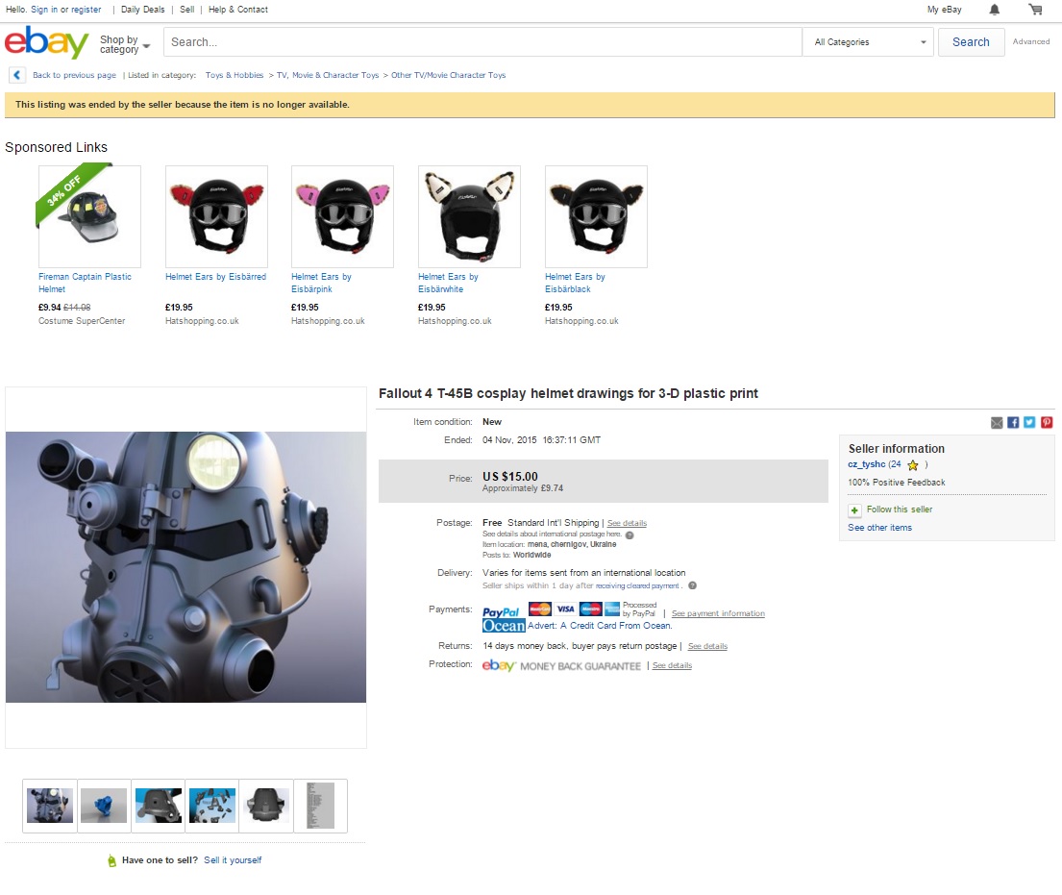Share listing on Pinterest icon
The width and height of the screenshot is (1062, 895).
1047,423
